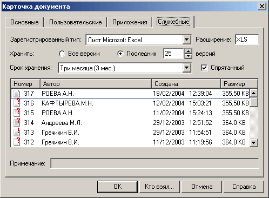Click the 'Отмена' button
269x198 pixels.
(201, 187)
